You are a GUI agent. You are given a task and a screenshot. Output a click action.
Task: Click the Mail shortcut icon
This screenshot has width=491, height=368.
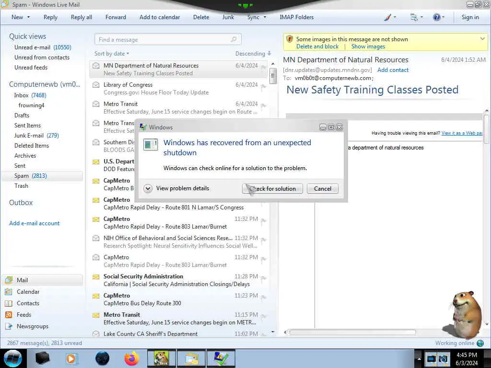click(x=9, y=280)
